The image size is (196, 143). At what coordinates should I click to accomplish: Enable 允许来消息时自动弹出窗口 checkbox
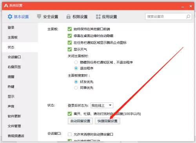point(70,134)
